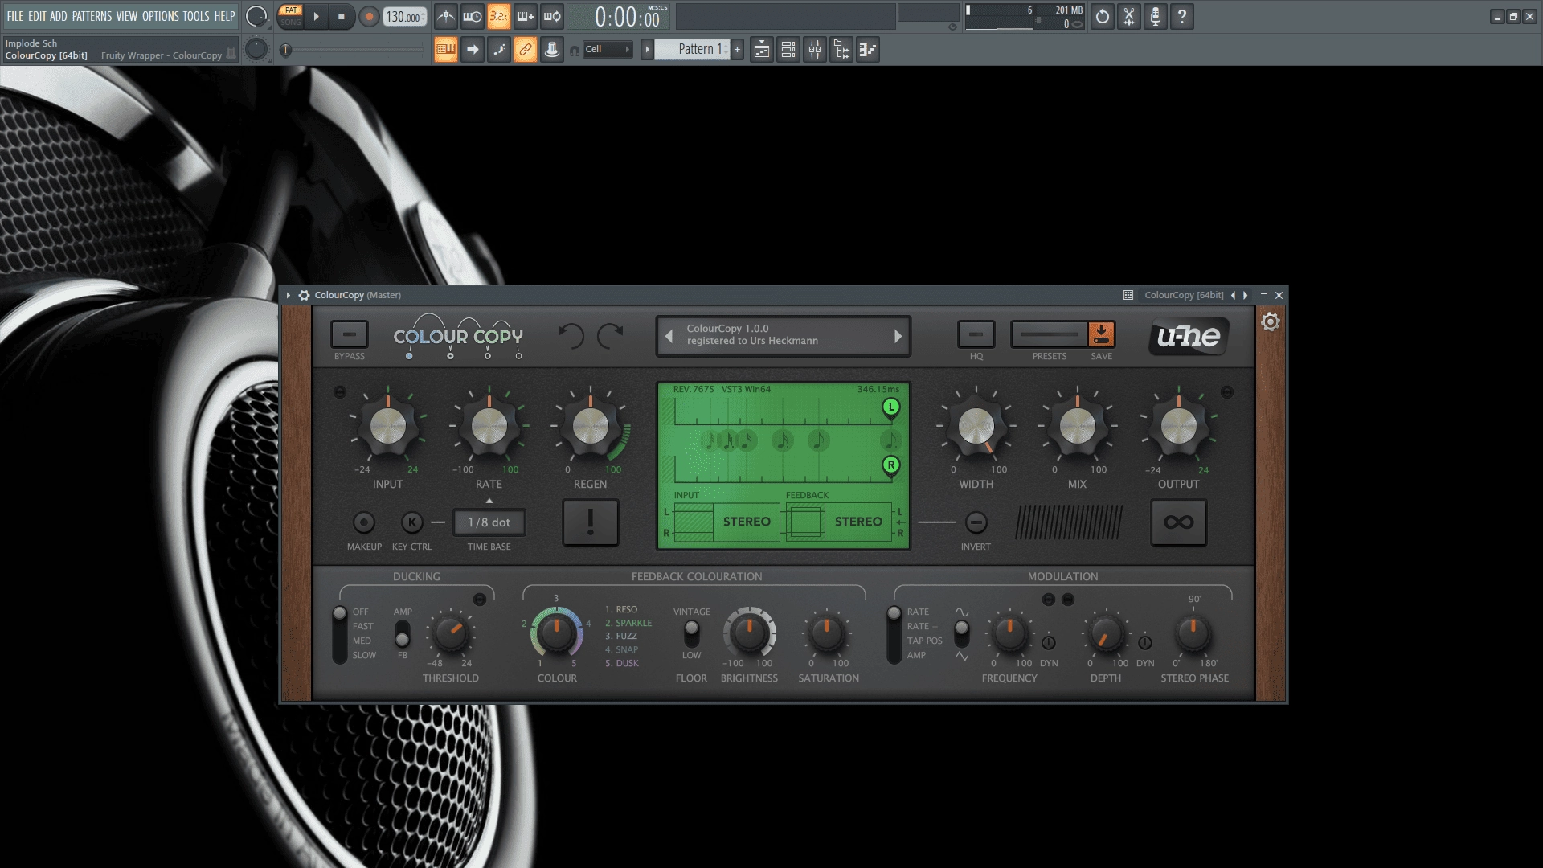
Task: Open the ColourCopy plugin options gear icon
Action: tap(304, 295)
